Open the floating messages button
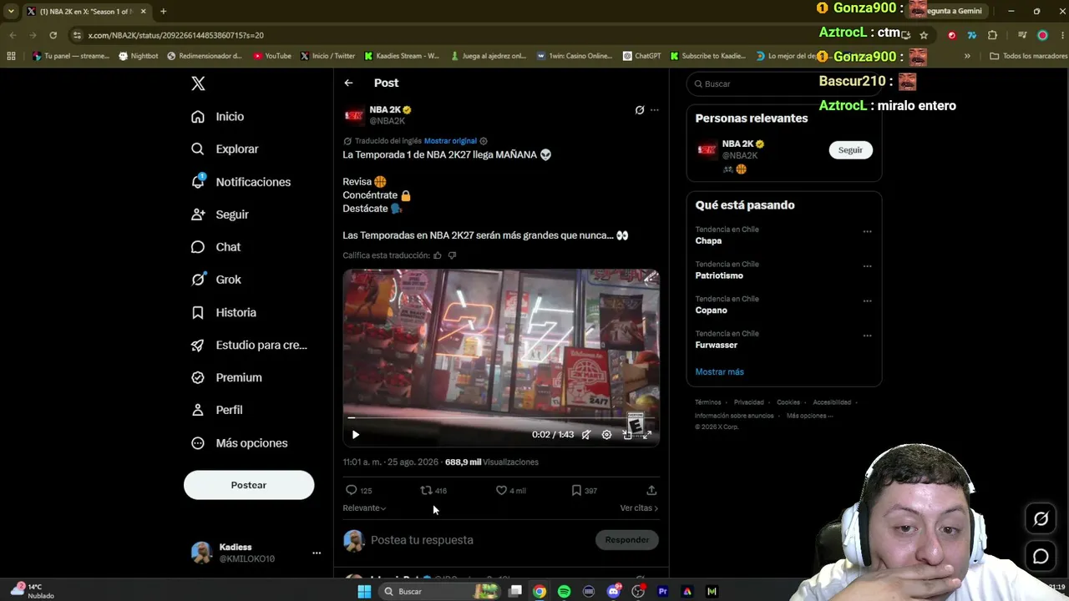Viewport: 1069px width, 601px height. coord(1041,557)
